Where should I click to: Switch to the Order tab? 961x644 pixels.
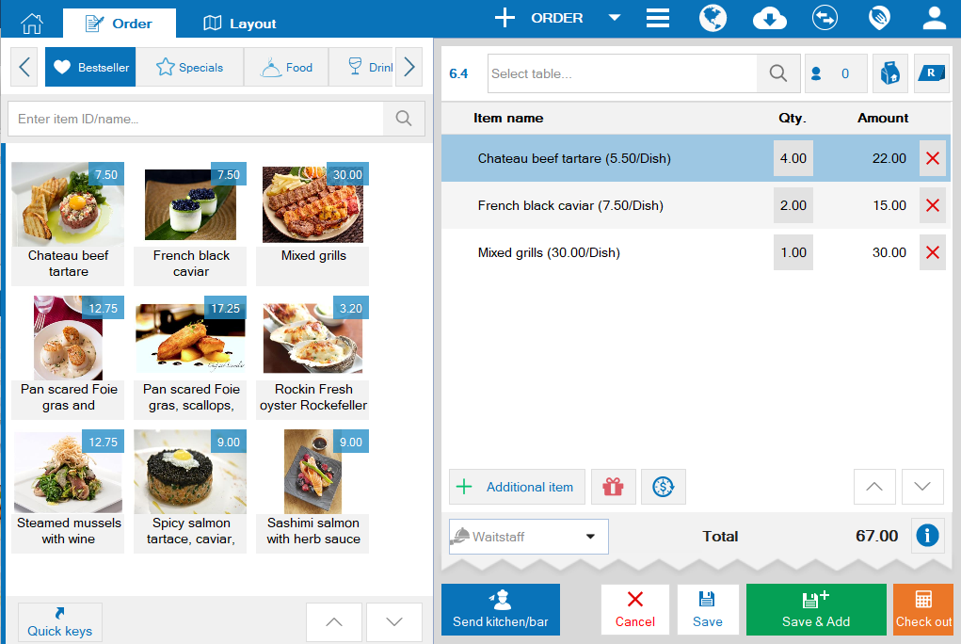[119, 24]
